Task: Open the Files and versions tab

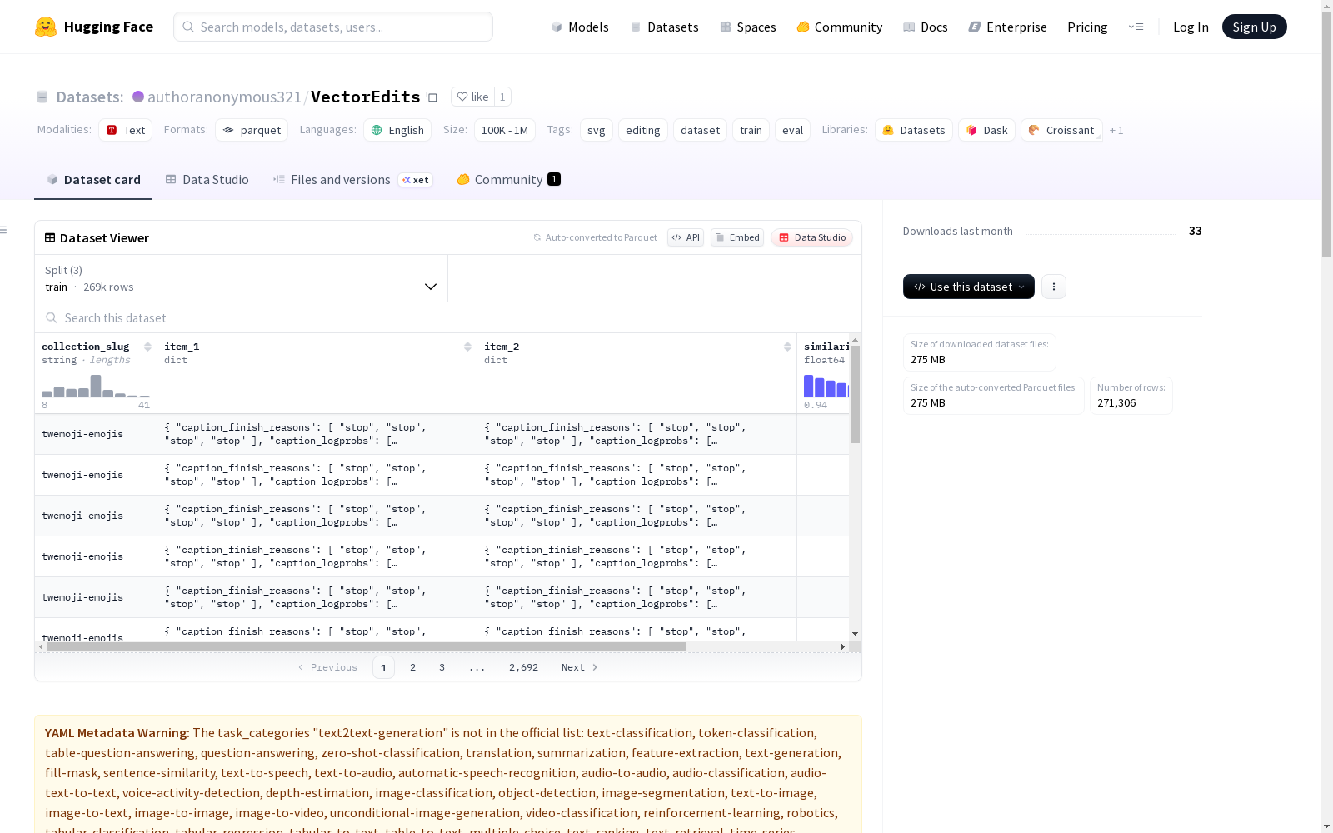Action: point(352,180)
